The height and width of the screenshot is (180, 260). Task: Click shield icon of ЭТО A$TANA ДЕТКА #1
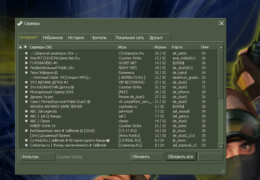pyautogui.click(x=26, y=82)
